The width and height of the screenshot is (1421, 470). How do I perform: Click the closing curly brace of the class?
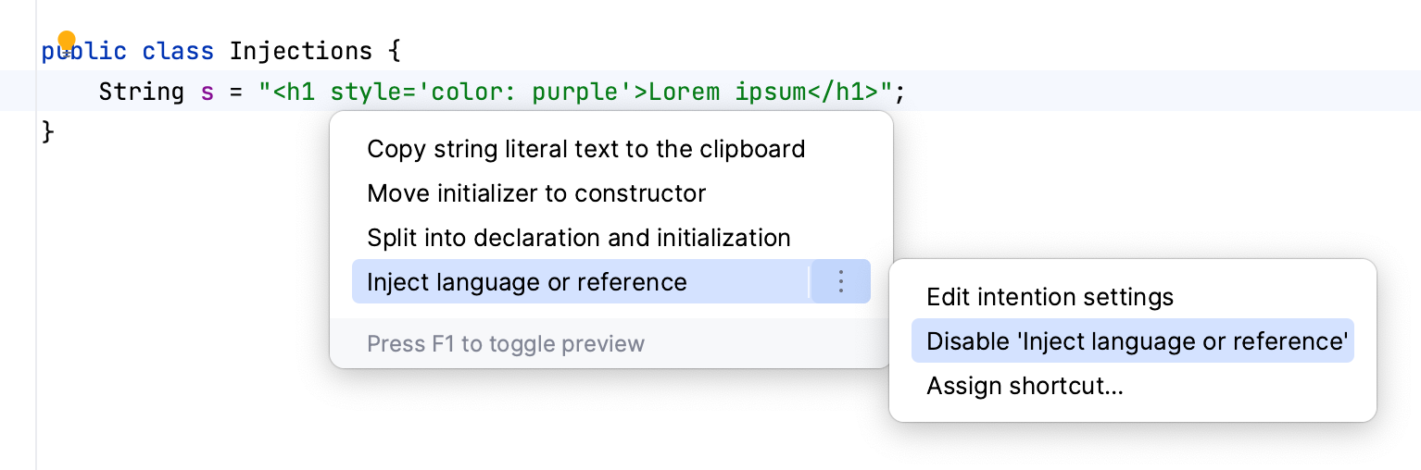tap(48, 132)
